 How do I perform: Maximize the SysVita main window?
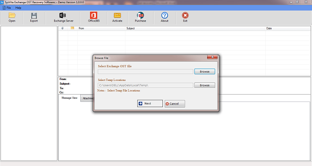[297, 2]
